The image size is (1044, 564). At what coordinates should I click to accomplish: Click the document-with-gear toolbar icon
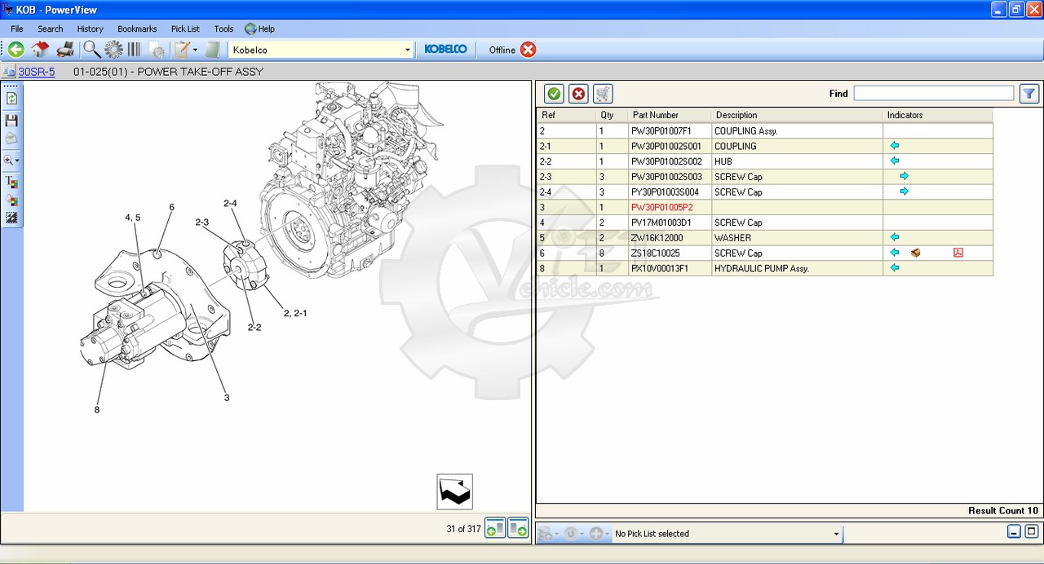click(x=157, y=50)
